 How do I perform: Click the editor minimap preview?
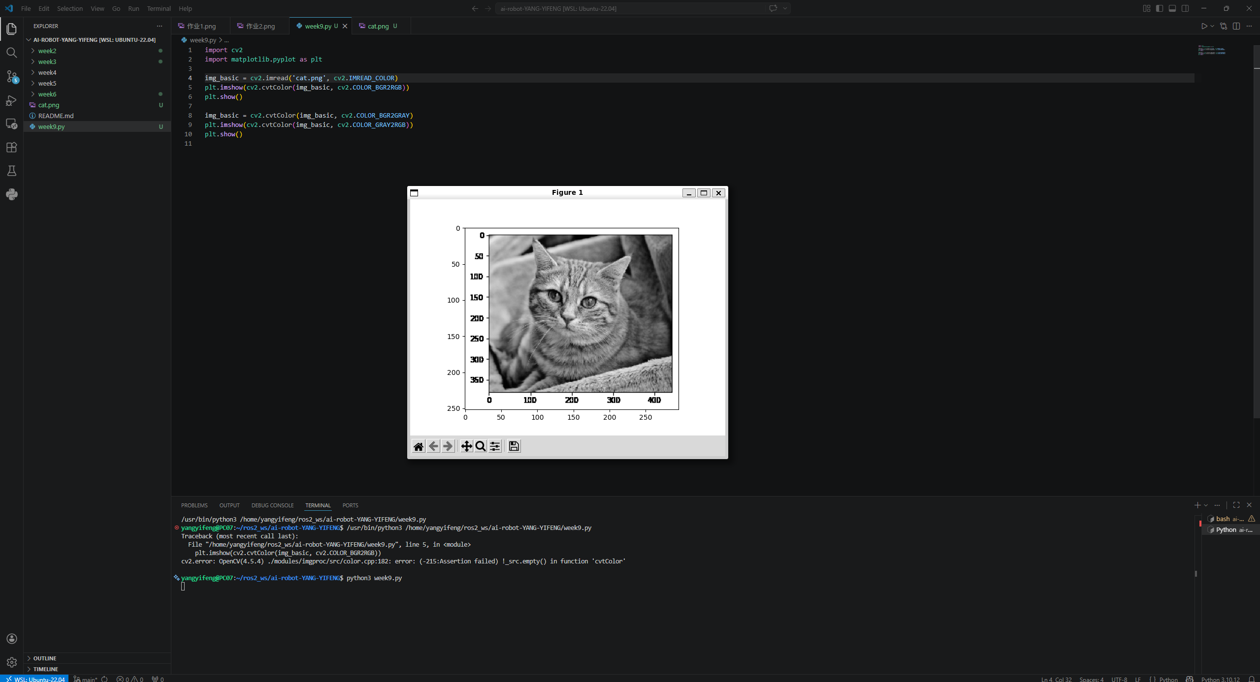coord(1212,50)
